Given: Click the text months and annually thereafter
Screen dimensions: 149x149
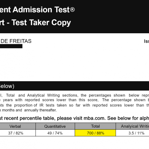Looking at the screenshot, I should [x=29, y=110].
